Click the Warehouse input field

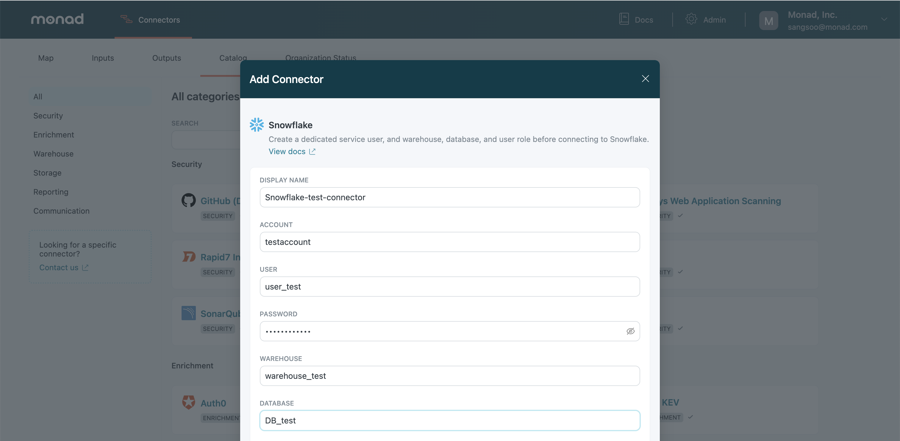tap(450, 376)
